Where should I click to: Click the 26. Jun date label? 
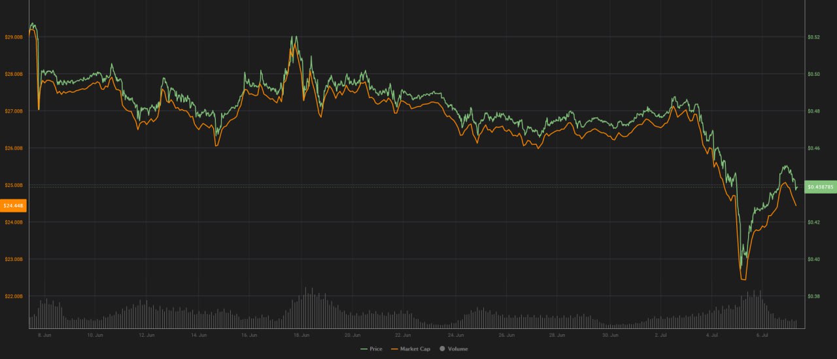click(506, 335)
